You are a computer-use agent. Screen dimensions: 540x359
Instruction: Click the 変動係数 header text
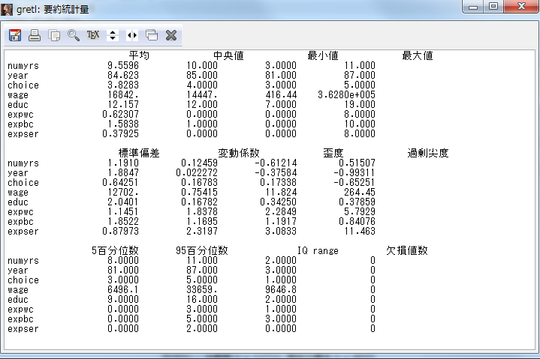tap(238, 153)
